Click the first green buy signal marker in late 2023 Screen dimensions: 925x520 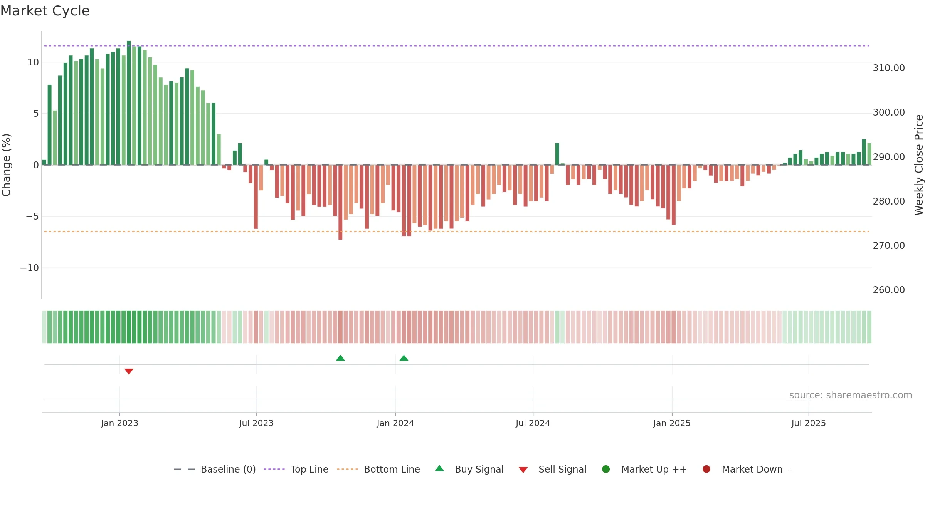click(x=340, y=358)
